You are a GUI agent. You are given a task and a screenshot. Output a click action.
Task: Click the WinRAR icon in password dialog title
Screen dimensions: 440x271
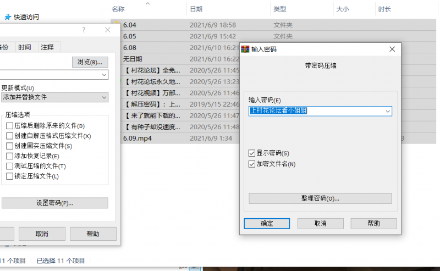pyautogui.click(x=246, y=49)
